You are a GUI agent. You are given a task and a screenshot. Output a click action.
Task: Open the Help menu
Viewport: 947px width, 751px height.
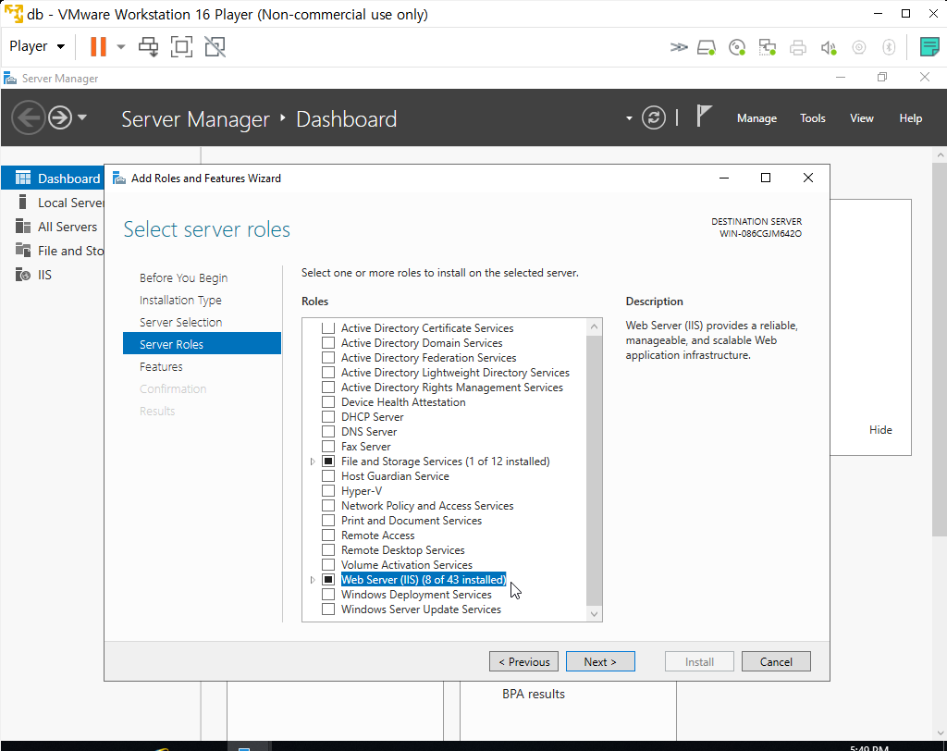[910, 118]
